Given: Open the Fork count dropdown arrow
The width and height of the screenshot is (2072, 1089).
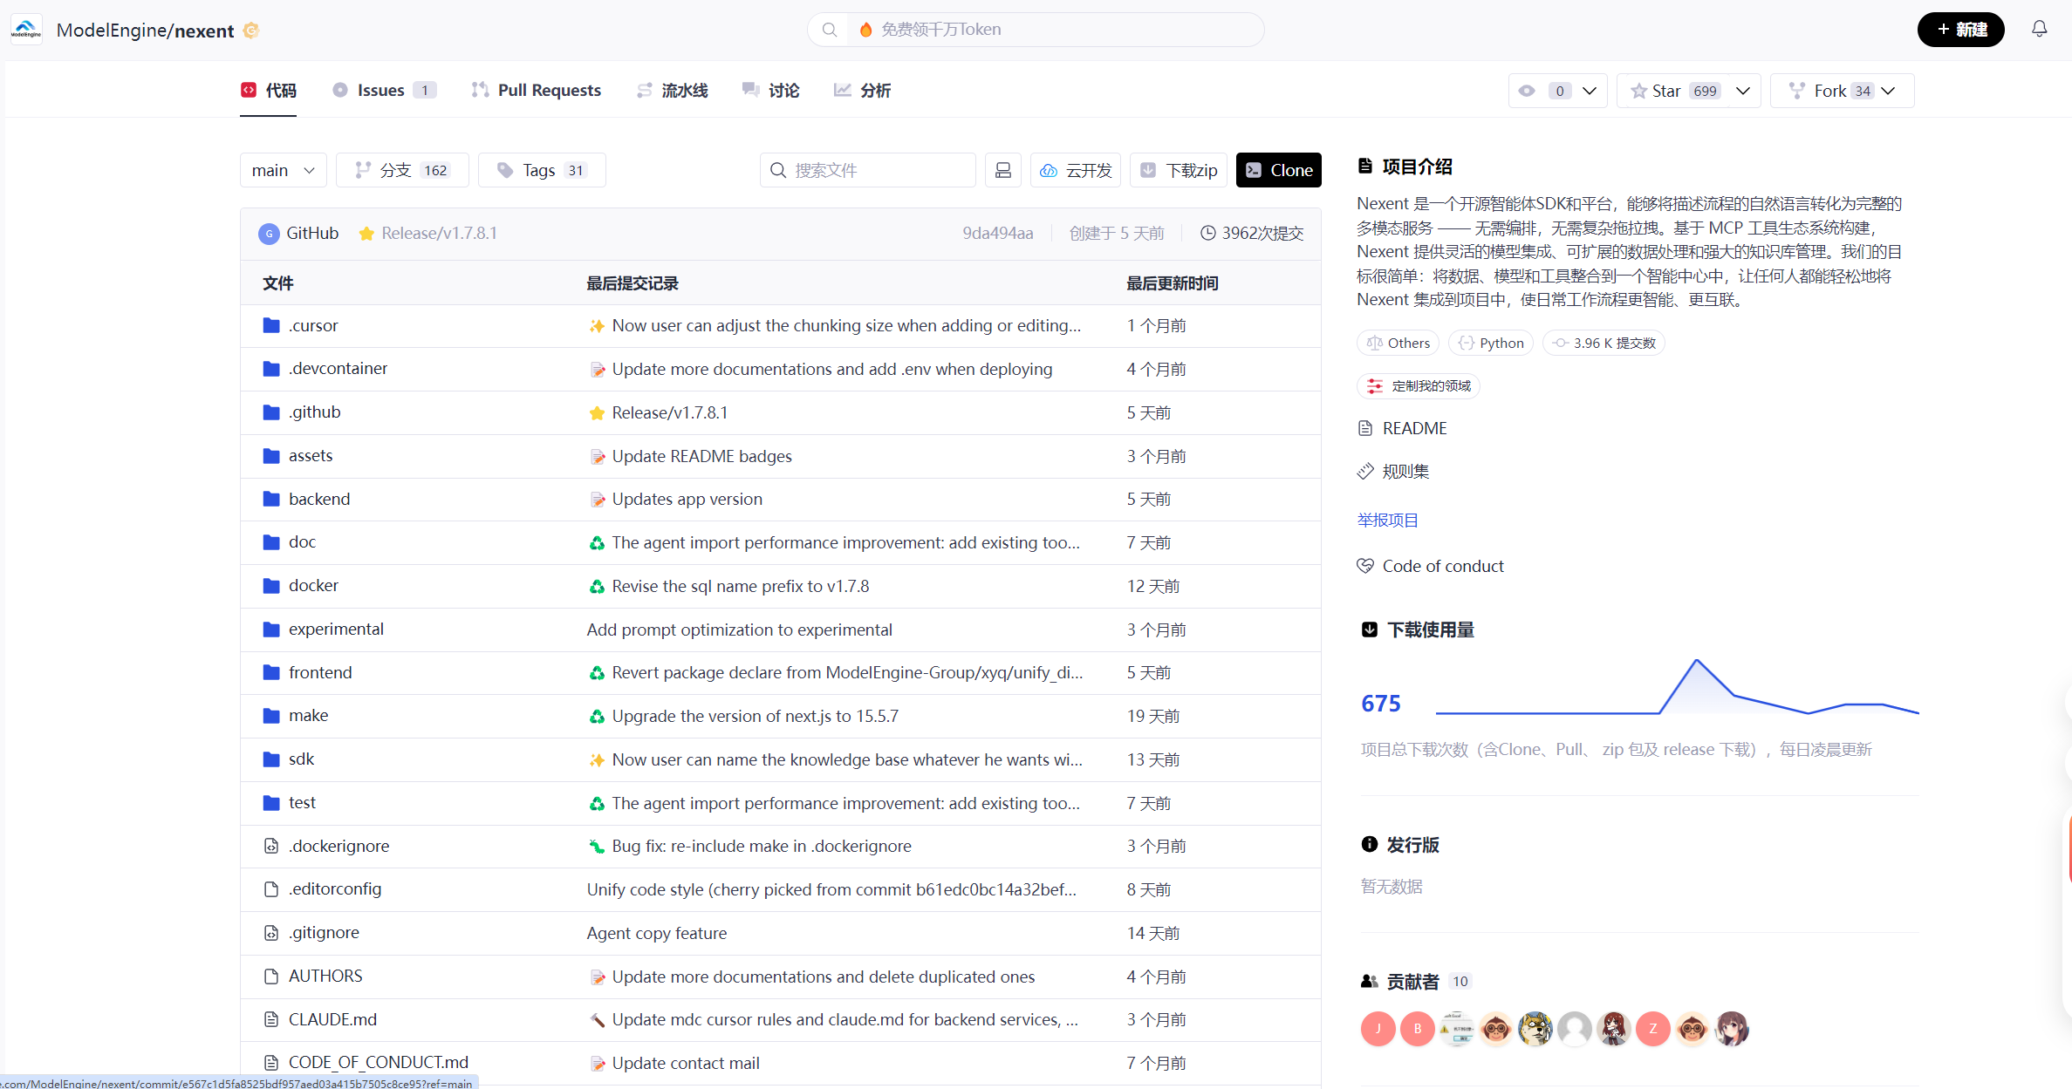Looking at the screenshot, I should tap(1889, 91).
